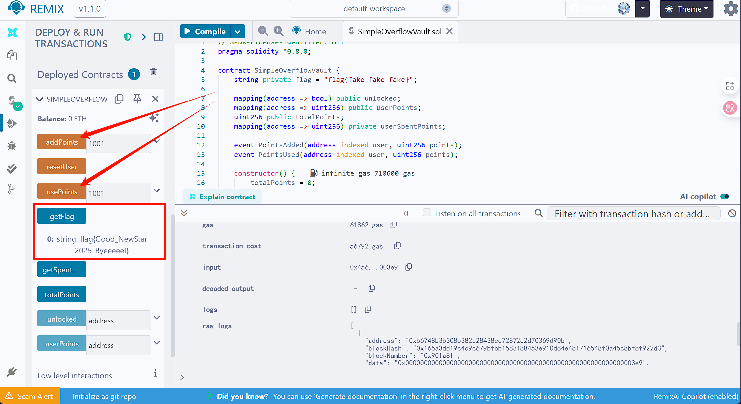Viewport: 741px width, 404px height.
Task: Zoom out the editor font size
Action: 263,31
